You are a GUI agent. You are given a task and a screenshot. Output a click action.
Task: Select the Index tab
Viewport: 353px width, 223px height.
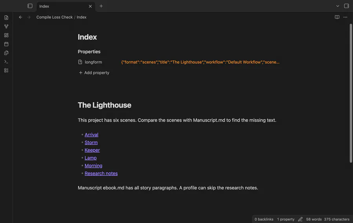66,6
